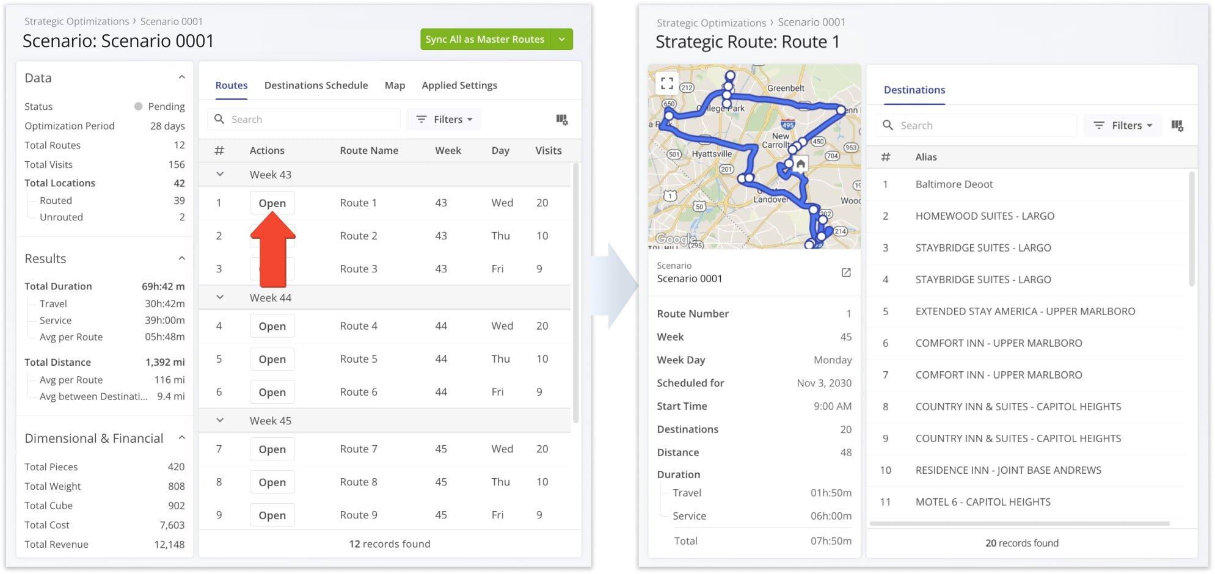Click the map fullscreen expand icon
1215x574 pixels.
[667, 83]
